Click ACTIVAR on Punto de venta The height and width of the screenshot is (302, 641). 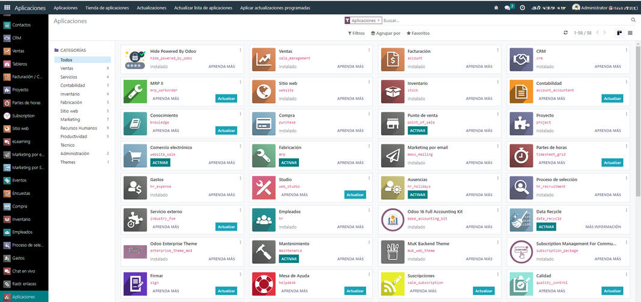point(417,131)
